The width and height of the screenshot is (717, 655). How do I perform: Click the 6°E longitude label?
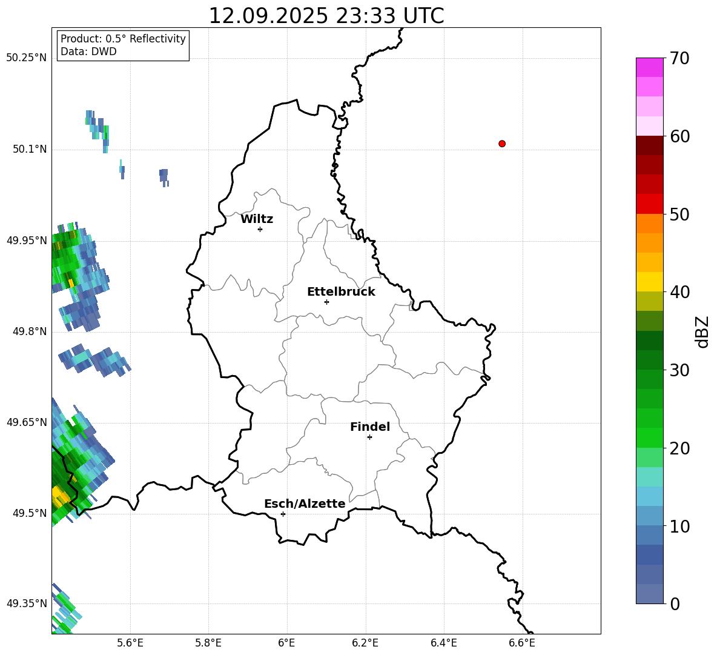(x=286, y=643)
